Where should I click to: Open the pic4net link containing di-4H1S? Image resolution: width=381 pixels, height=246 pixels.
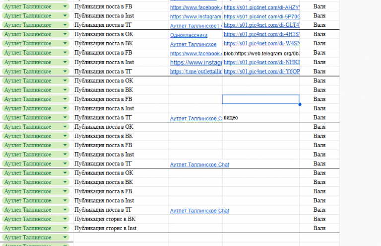261,34
